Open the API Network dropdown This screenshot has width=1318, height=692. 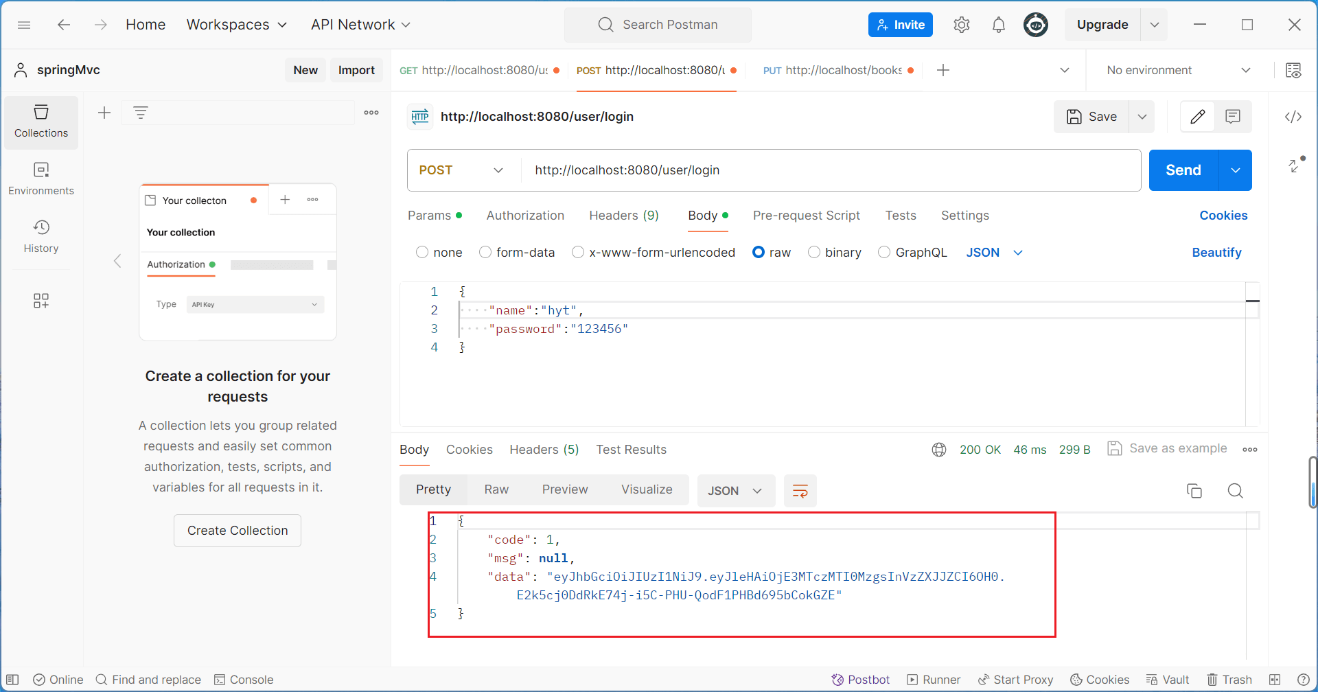pos(360,25)
